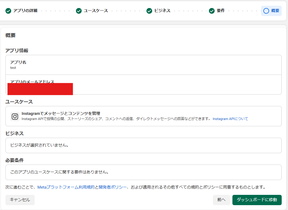
Task: Click the ダッシュボードに移動 button
Action: click(257, 200)
